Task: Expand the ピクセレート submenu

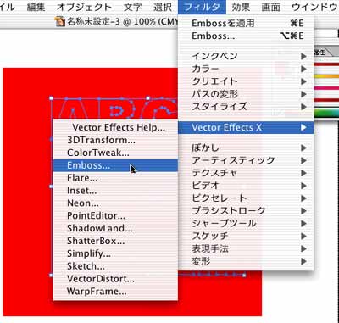Action: click(246, 198)
